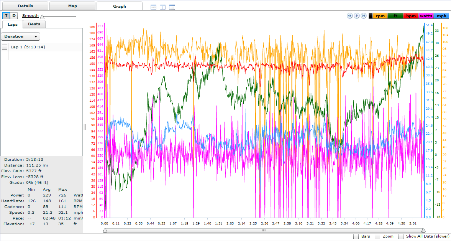The width and height of the screenshot is (451, 241).
Task: Switch x-axis to Distance with D button
Action: point(14,16)
